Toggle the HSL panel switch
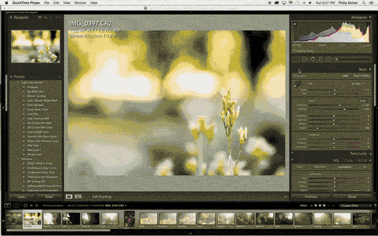378x236 pixels. [x=293, y=160]
